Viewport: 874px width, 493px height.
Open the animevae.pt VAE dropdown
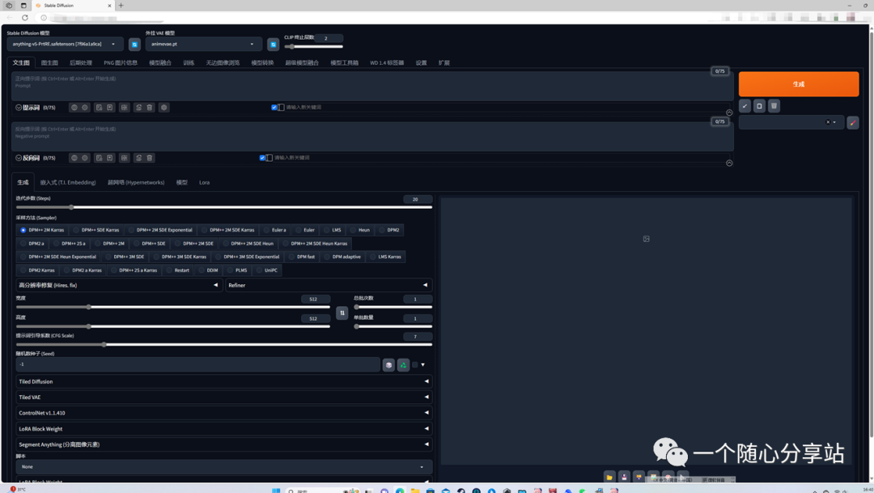pyautogui.click(x=203, y=44)
